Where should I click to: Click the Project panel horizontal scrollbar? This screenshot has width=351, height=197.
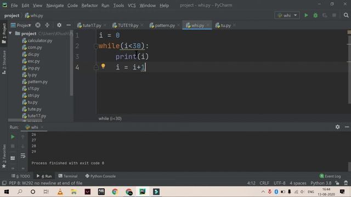[25, 120]
